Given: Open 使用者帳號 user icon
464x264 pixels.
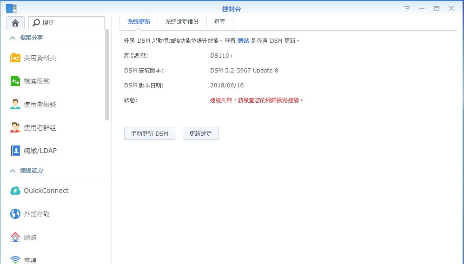Looking at the screenshot, I should pyautogui.click(x=15, y=104).
